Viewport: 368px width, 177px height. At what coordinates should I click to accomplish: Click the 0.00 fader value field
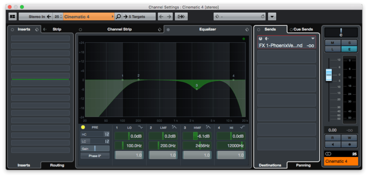pos(333,130)
